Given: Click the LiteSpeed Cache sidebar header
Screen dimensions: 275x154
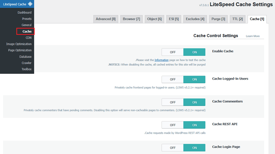Looking at the screenshot, I should point(17,4).
